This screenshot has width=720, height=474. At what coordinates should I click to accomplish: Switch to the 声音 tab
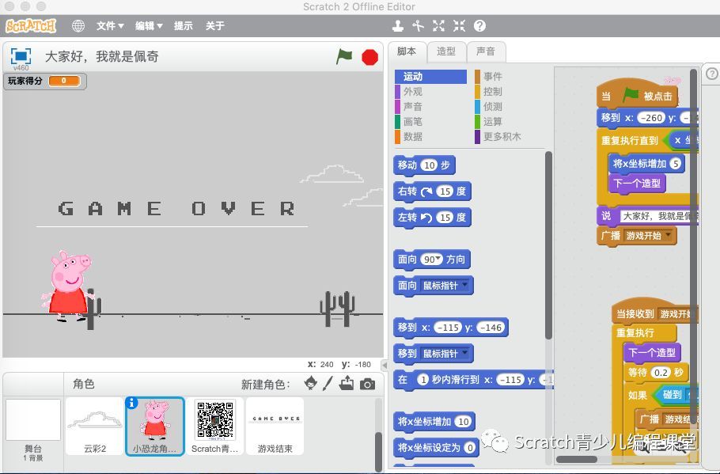pos(486,51)
